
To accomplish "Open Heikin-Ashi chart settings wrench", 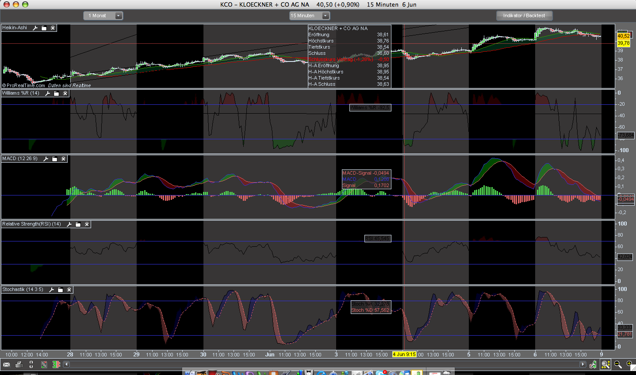I will tap(35, 28).
